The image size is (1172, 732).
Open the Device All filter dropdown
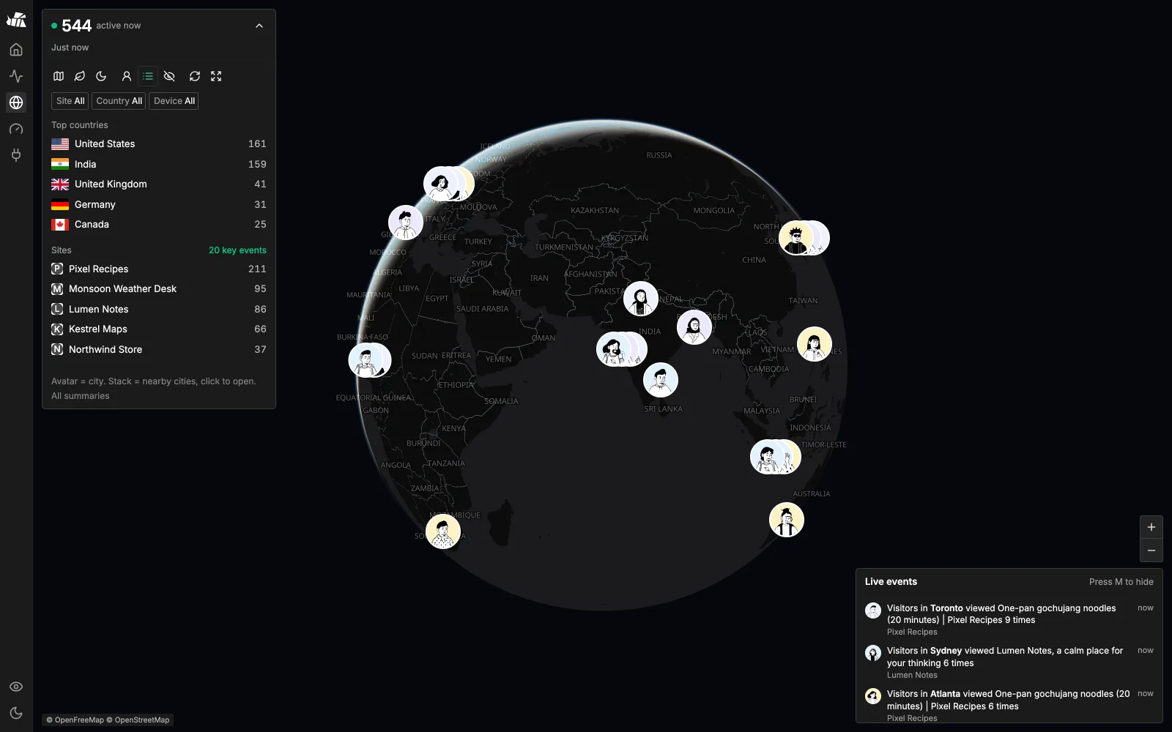coord(174,101)
